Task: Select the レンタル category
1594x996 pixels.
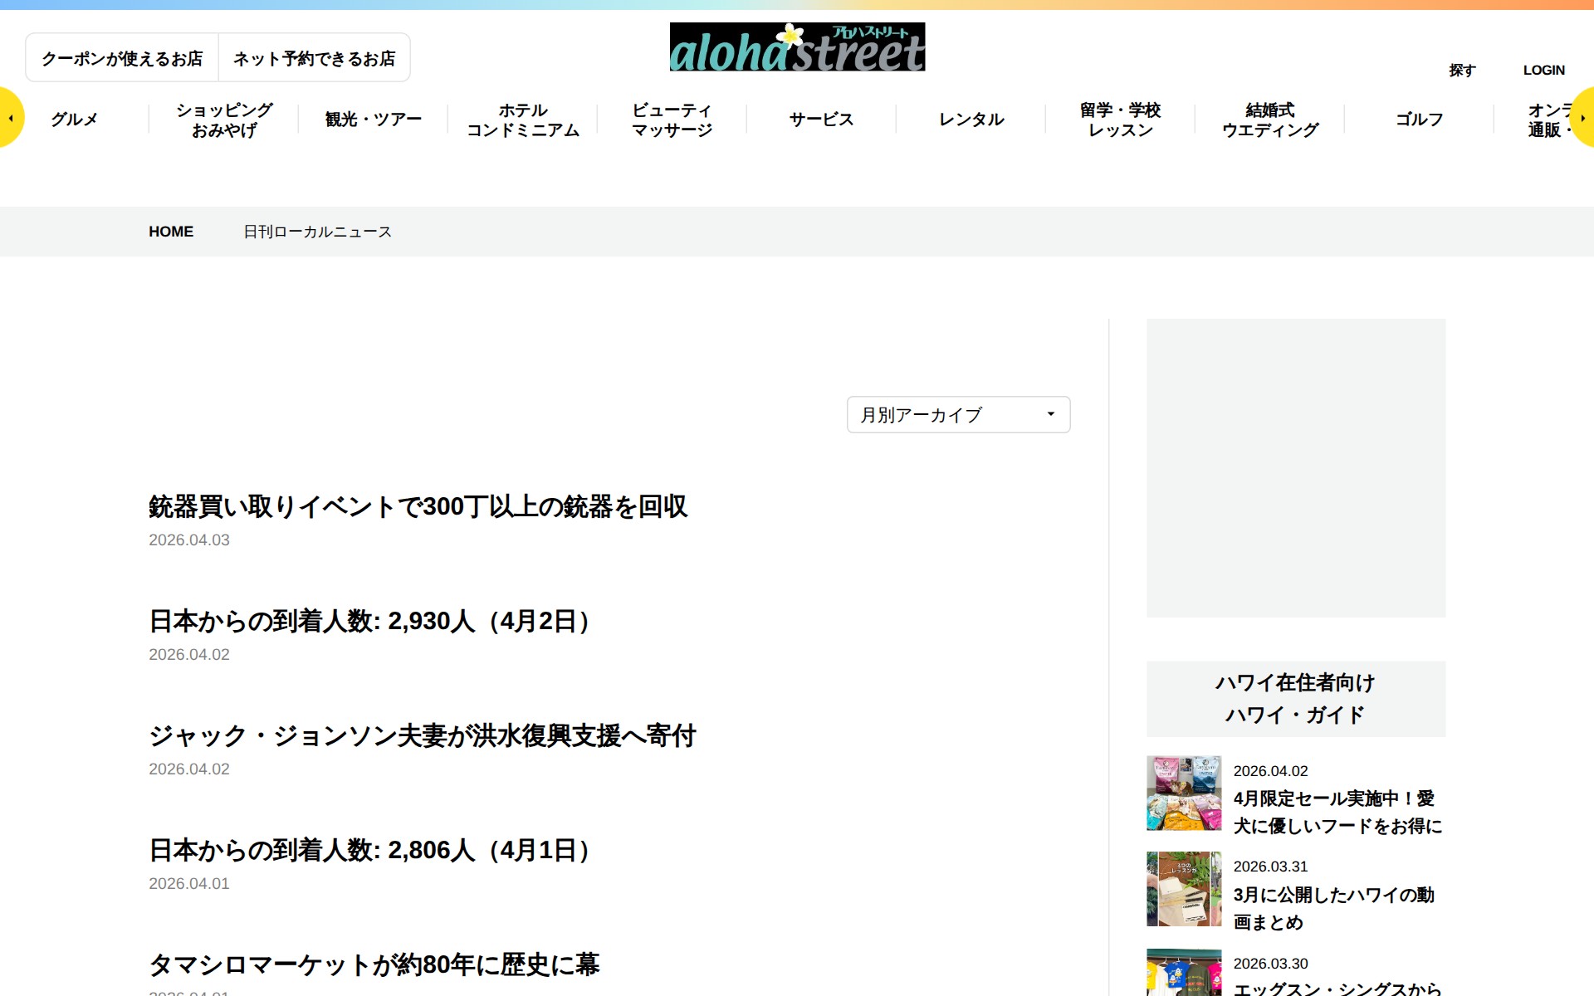Action: coord(970,119)
